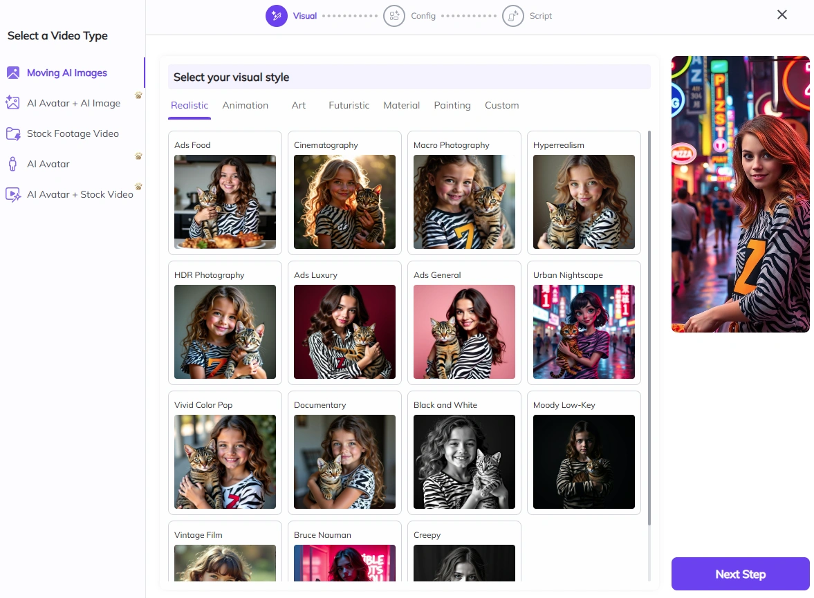Select the Vintage Film style thumbnail
Viewport: 814px width, 598px height.
pos(225,563)
